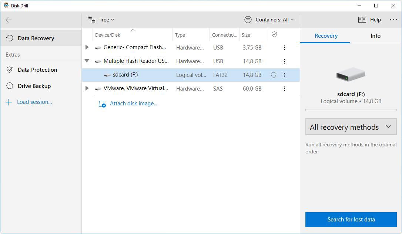Select VMware Virtual disk row
The width and height of the screenshot is (402, 234).
tap(191, 89)
